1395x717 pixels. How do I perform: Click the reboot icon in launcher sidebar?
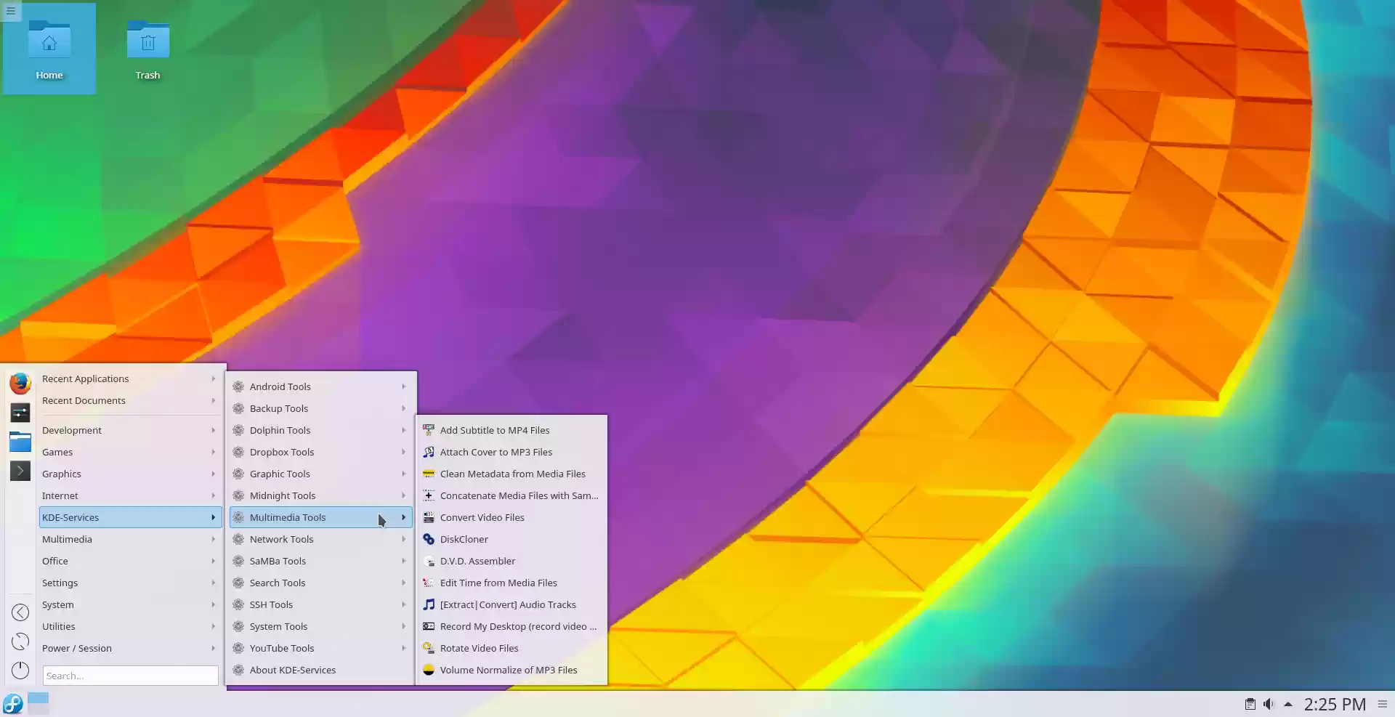coord(20,641)
